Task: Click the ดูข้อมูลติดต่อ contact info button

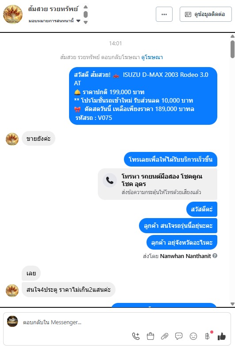Action: 205,14
